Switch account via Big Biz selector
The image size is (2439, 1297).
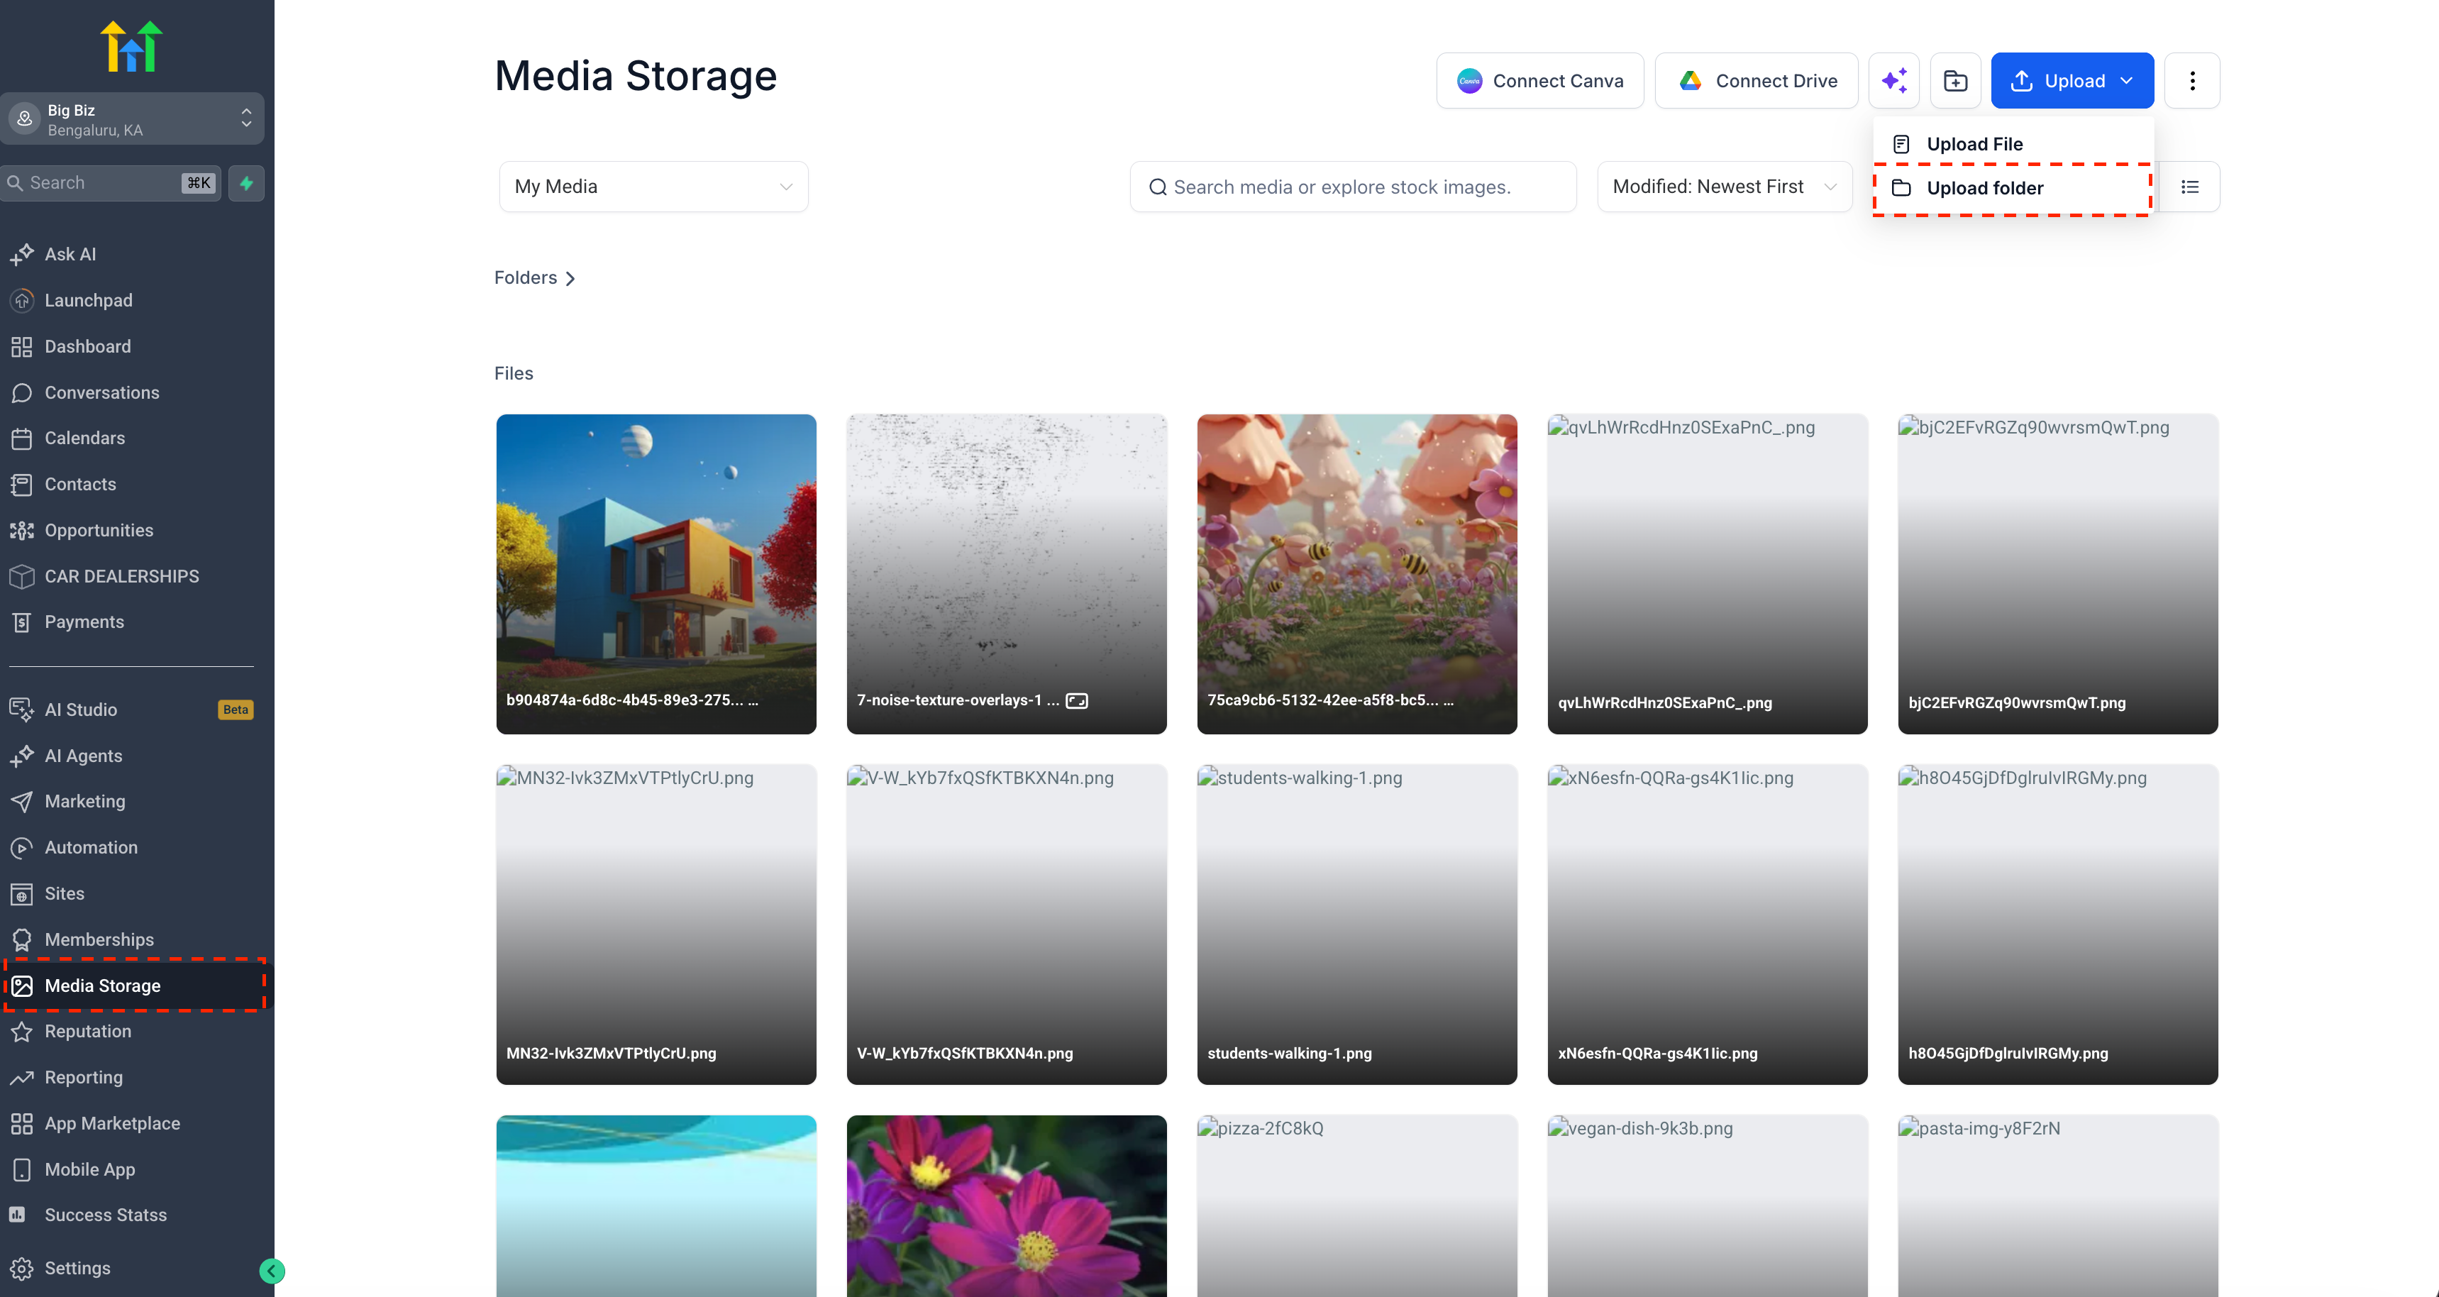coord(132,119)
